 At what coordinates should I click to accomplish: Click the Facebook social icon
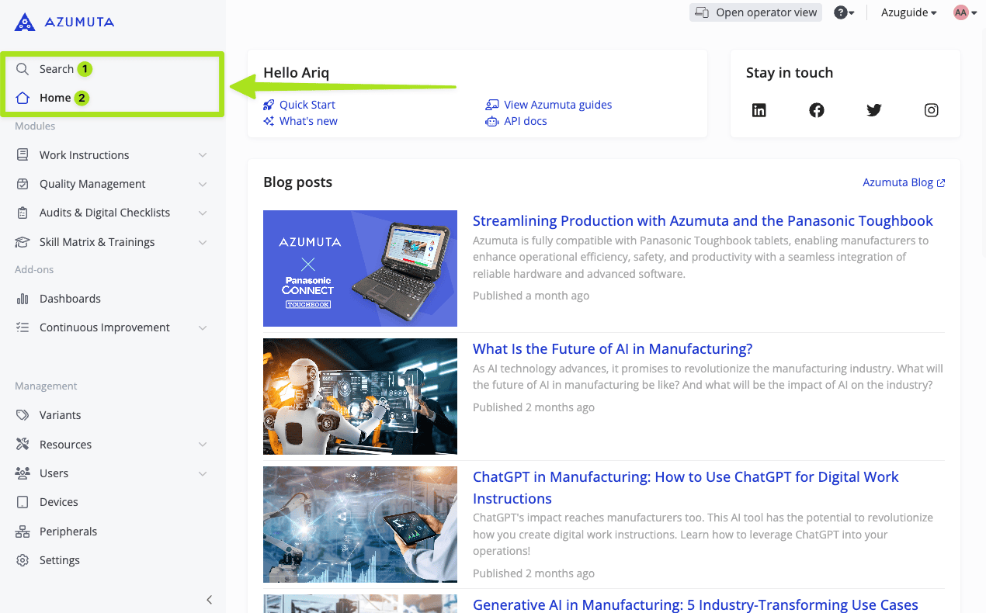[817, 110]
